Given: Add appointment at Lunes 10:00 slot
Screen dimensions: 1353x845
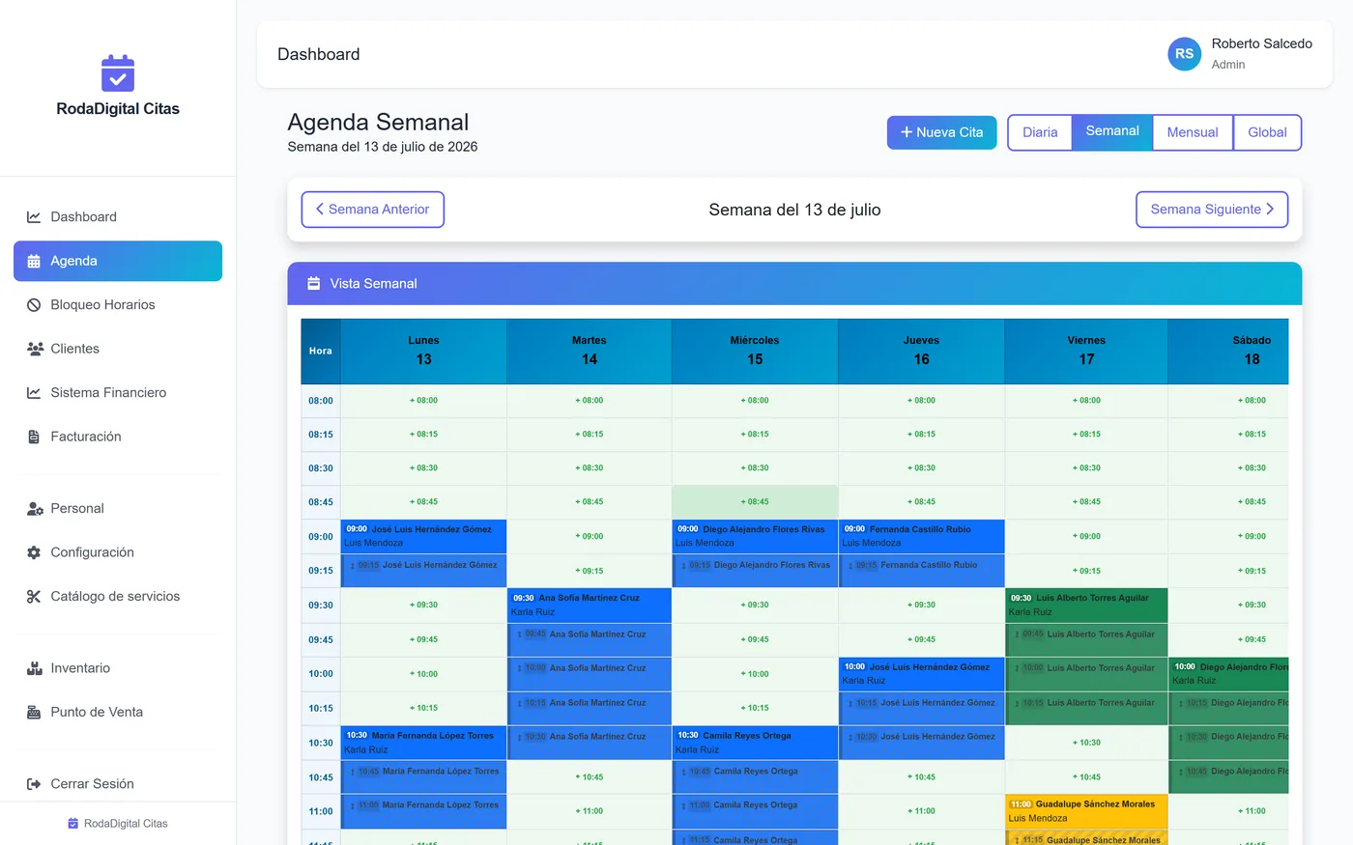Looking at the screenshot, I should click(423, 674).
